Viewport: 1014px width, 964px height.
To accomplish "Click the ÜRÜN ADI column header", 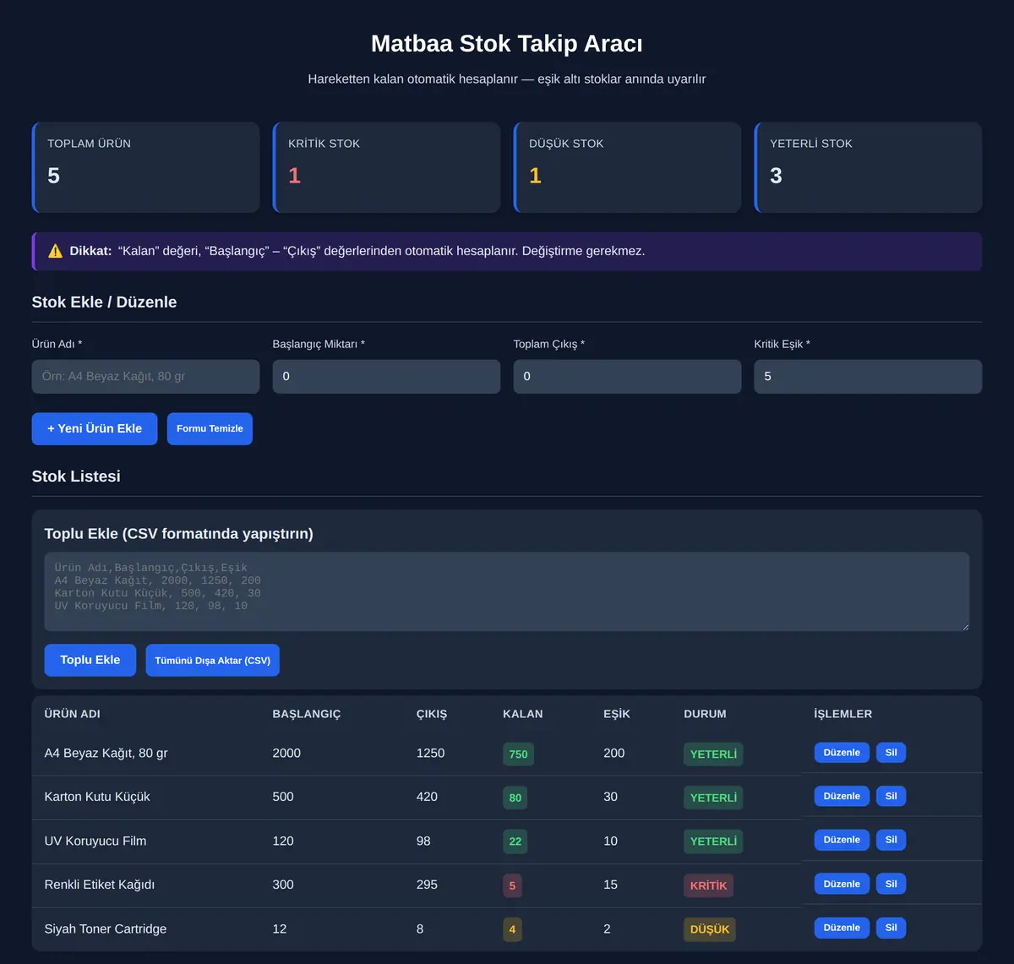I will [72, 714].
